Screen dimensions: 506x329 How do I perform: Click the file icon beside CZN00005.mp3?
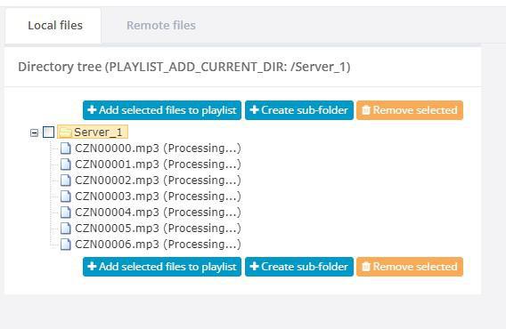click(66, 229)
